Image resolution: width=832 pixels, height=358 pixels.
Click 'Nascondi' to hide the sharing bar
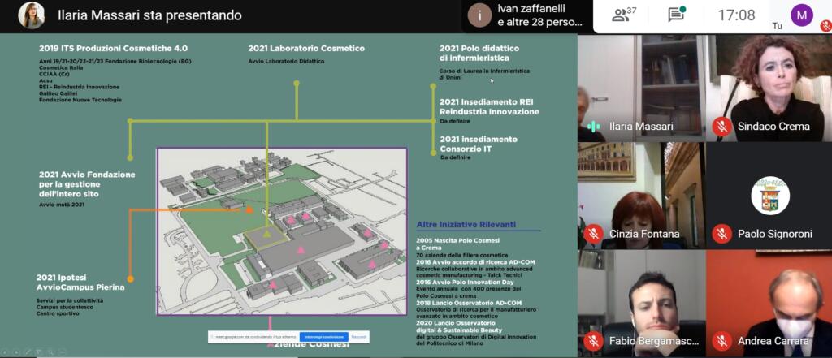(x=359, y=337)
